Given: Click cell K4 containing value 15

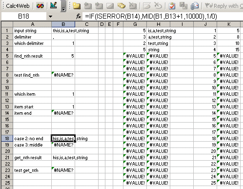Looking at the screenshot, I should pos(229,50).
